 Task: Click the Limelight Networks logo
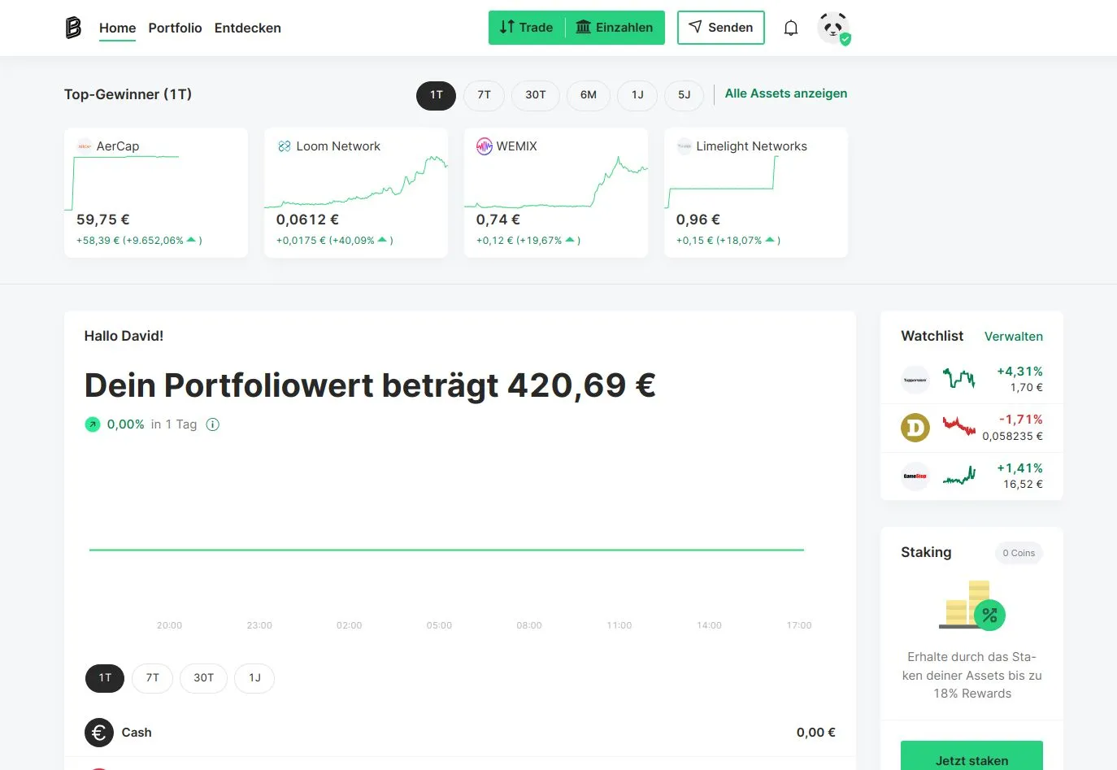click(x=685, y=146)
